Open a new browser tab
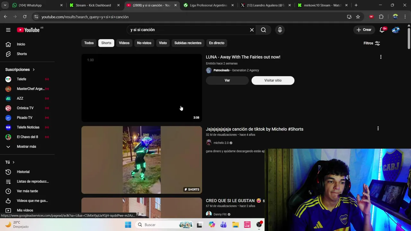 point(356,5)
